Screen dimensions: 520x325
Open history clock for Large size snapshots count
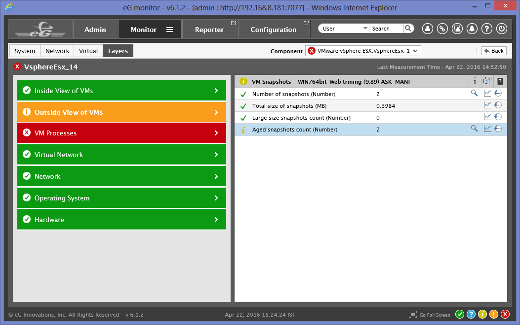click(498, 117)
